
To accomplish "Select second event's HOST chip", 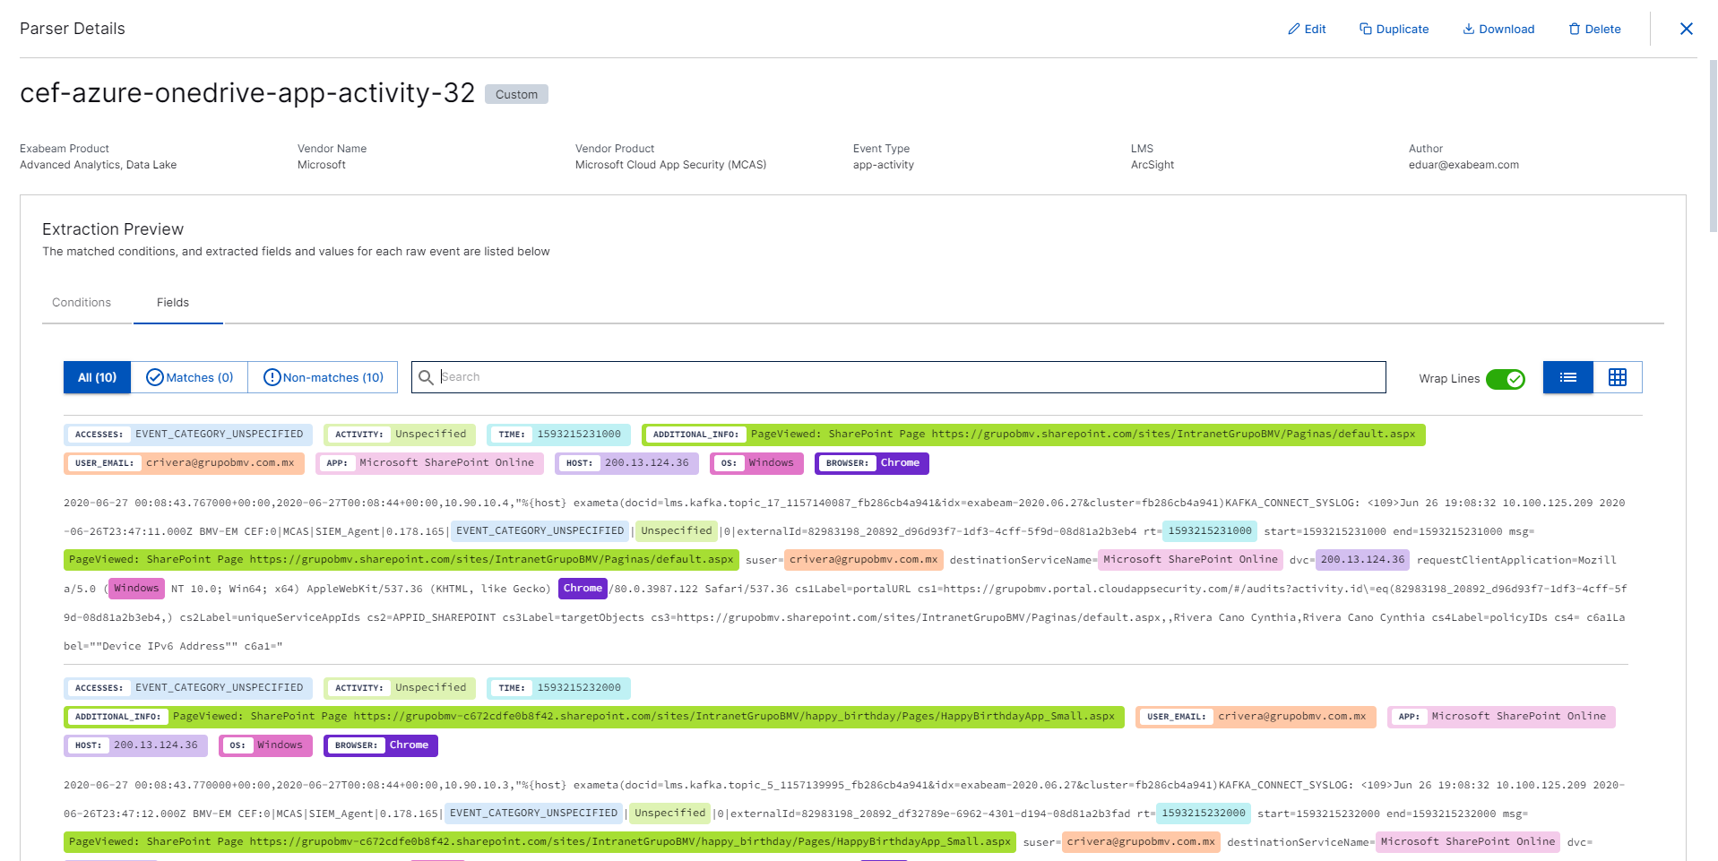I will [135, 745].
